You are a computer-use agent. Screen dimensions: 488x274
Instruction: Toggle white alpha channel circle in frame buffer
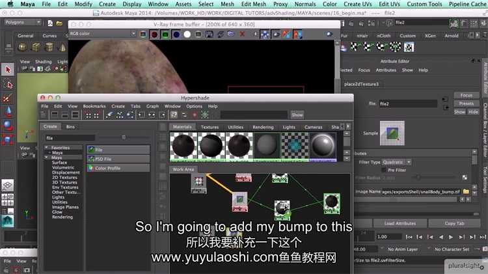point(187,34)
